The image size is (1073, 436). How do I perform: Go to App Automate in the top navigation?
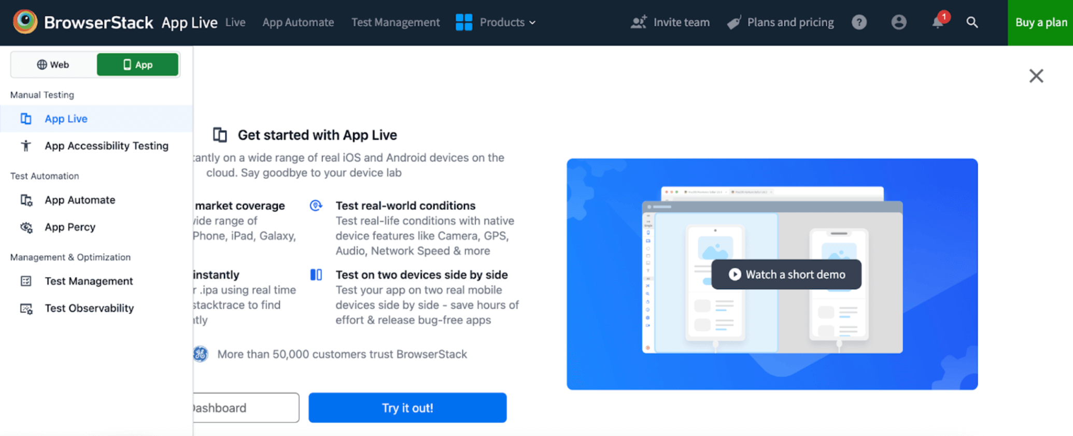pos(298,22)
